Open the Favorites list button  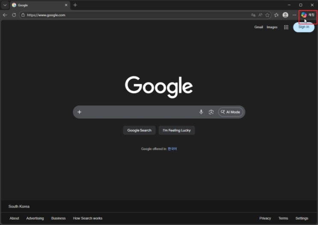[x=276, y=15]
